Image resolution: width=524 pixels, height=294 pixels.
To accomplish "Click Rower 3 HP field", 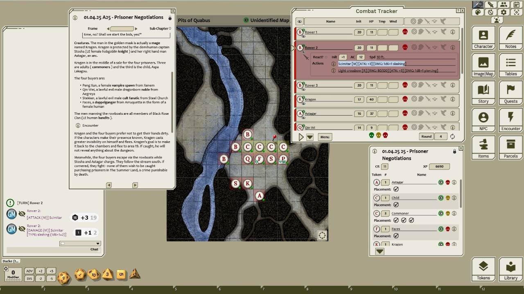I will point(371,85).
